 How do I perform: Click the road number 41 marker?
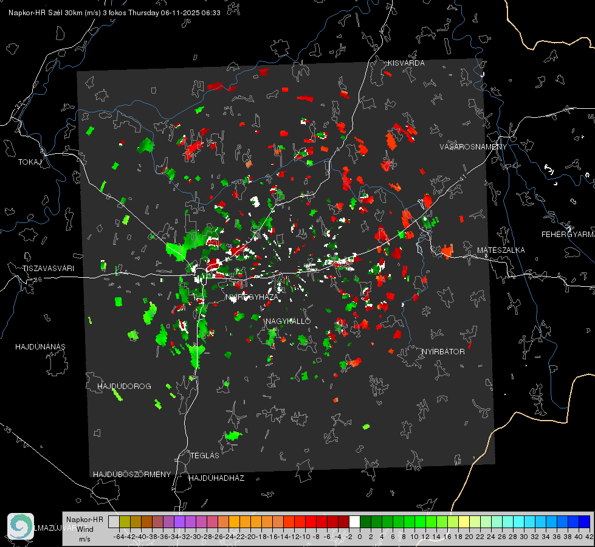(462, 177)
